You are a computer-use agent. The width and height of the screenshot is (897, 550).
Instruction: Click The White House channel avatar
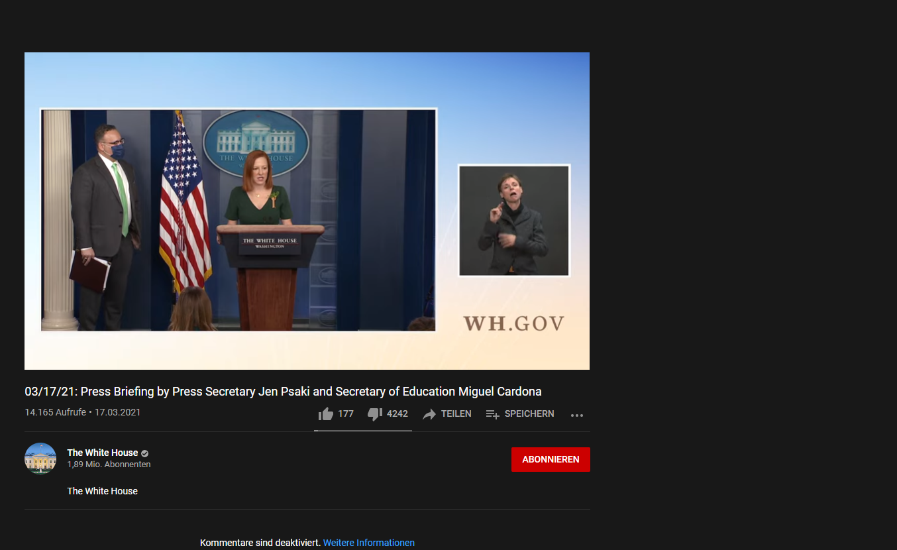point(40,459)
